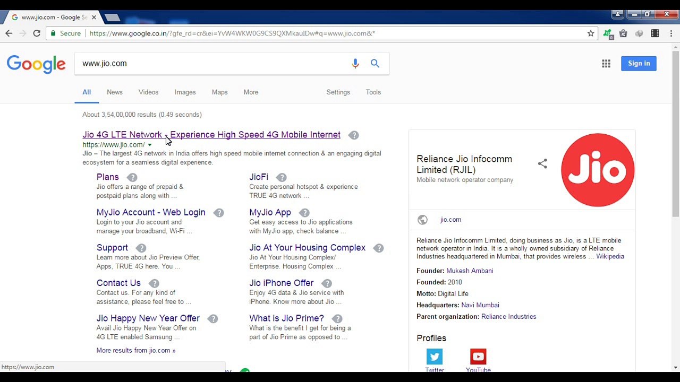Share the Reliance Jio knowledge panel
Viewport: 680px width, 382px height.
pos(542,164)
